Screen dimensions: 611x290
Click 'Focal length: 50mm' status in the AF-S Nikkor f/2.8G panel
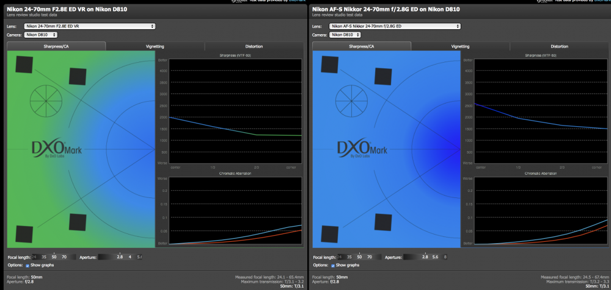click(331, 277)
